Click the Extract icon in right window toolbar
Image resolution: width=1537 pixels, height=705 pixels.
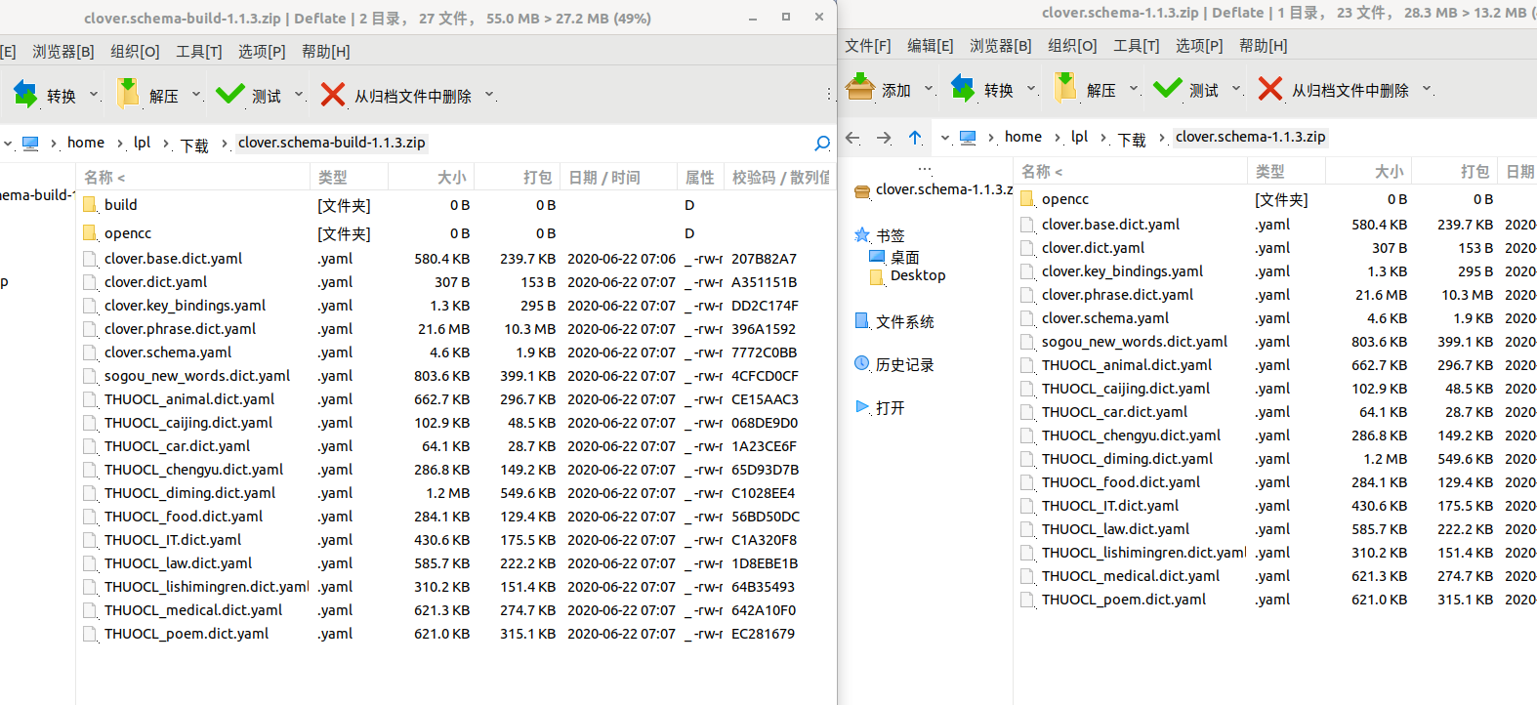[1065, 88]
